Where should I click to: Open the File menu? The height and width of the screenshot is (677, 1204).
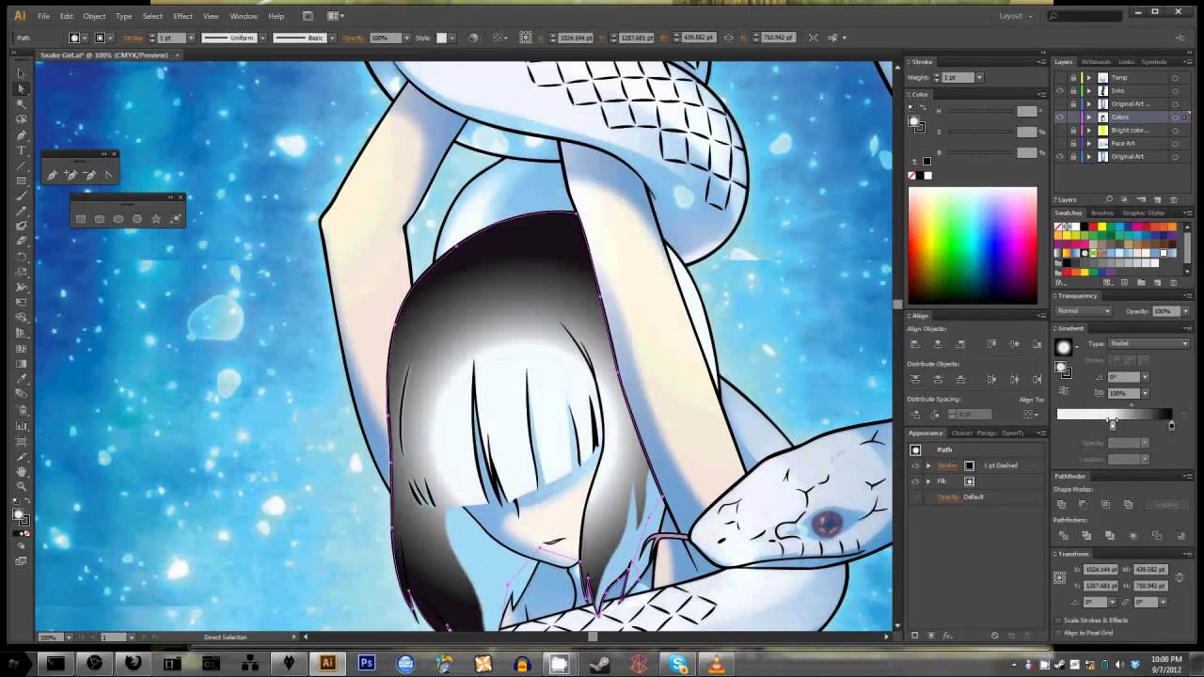43,16
